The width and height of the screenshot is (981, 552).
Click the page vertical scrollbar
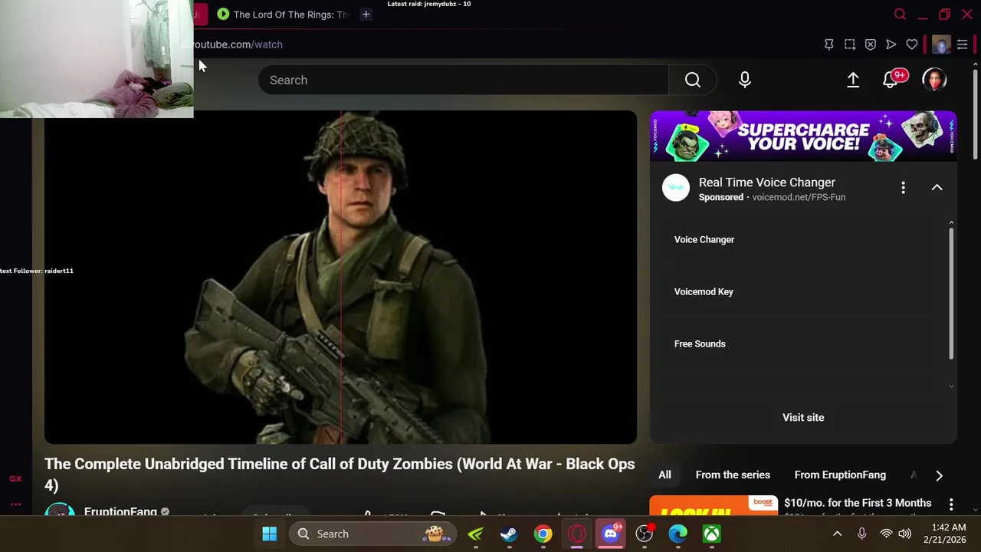click(975, 115)
